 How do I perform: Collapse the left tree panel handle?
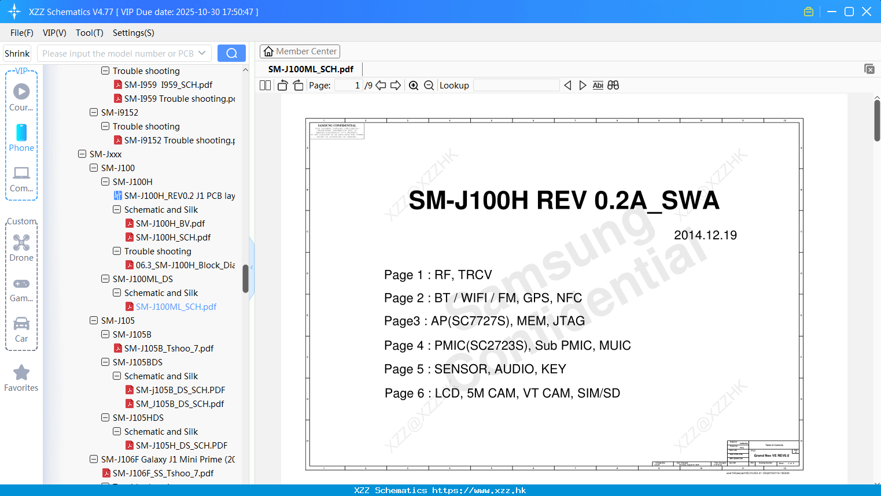252,267
